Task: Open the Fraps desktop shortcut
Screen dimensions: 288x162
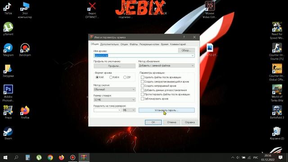Action: coord(8,112)
